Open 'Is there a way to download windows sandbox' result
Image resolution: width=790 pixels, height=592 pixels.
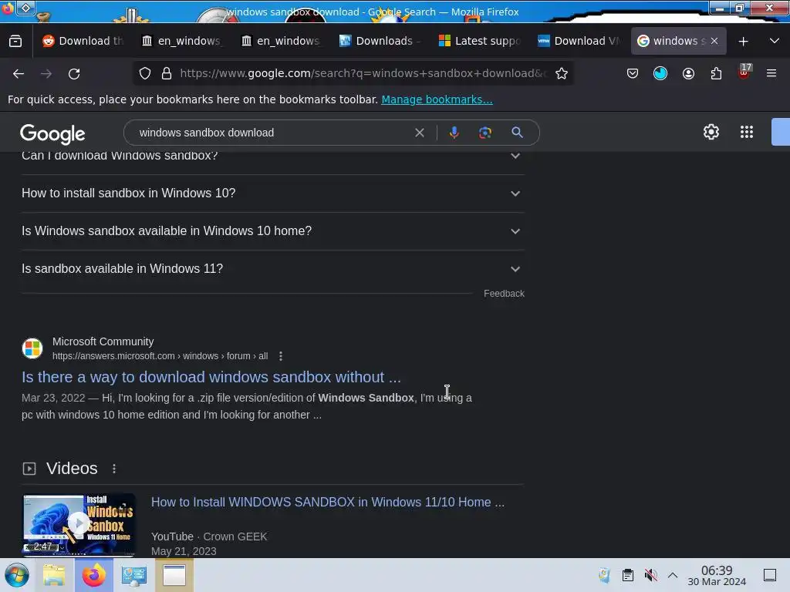[x=211, y=377]
